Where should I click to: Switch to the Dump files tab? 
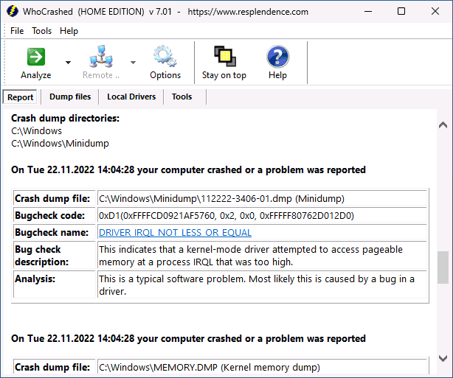70,97
